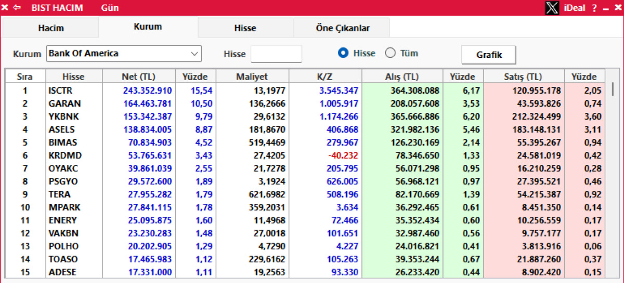Click the pin X icon at top-left
The height and width of the screenshot is (283, 624).
[x=5, y=8]
